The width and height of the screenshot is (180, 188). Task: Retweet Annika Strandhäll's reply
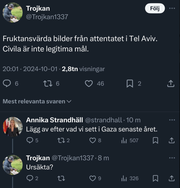(x=61, y=140)
